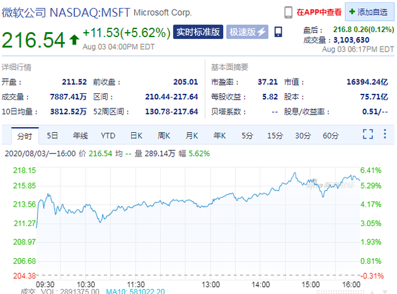Open the three-dot chart options menu

[x=385, y=134]
